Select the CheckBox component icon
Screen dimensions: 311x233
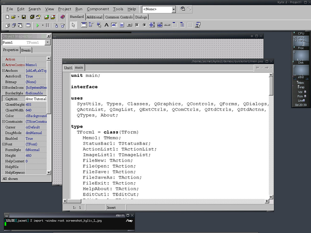coord(137,25)
